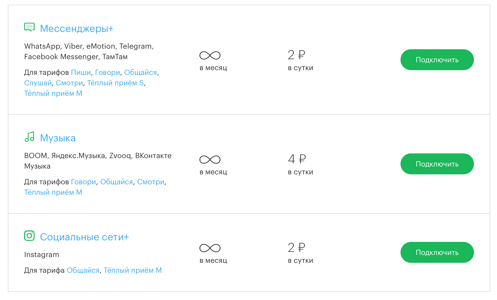This screenshot has width=497, height=300.
Task: Open Смотри link under Музыка
Action: coord(151,182)
